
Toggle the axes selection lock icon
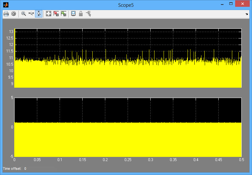[81, 14]
